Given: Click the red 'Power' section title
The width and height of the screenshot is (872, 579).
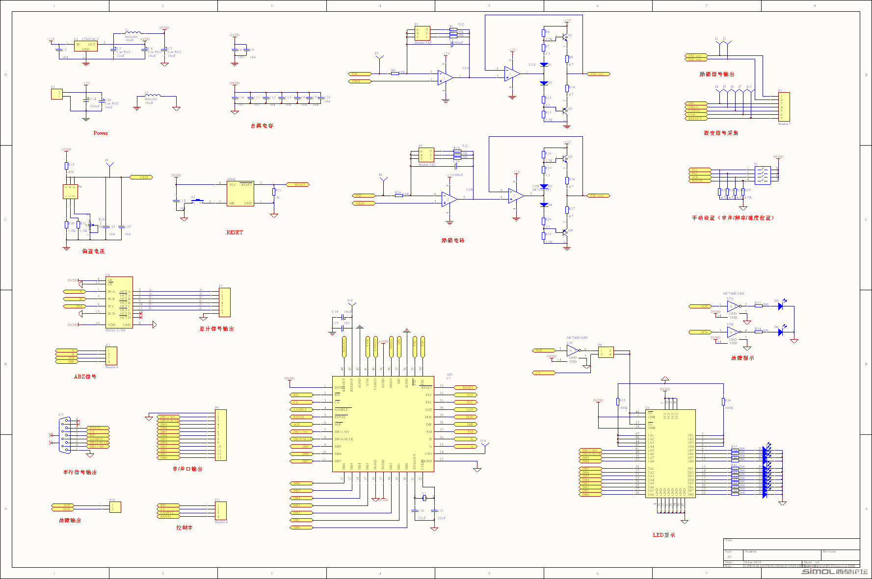Looking at the screenshot, I should click(101, 133).
